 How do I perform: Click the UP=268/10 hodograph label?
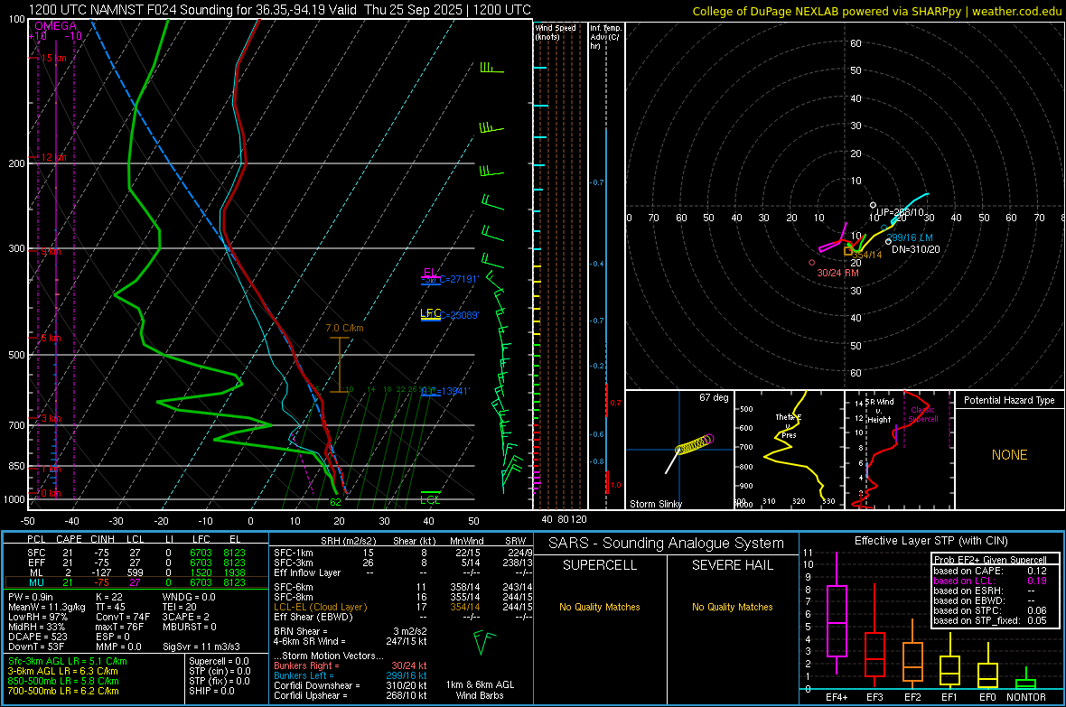click(900, 212)
